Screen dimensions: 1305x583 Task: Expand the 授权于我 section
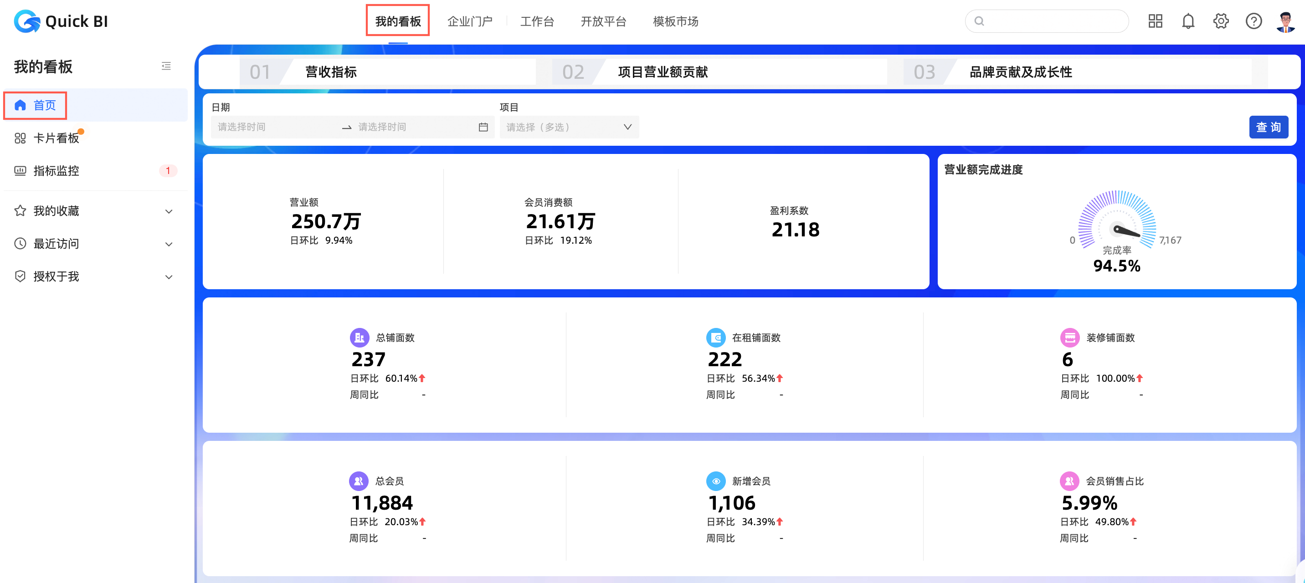(169, 276)
